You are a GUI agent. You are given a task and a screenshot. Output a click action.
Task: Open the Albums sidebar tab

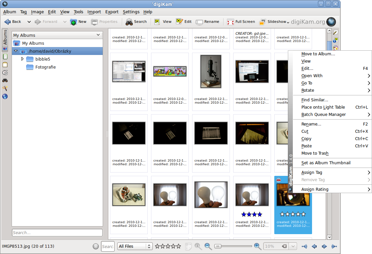pyautogui.click(x=5, y=40)
